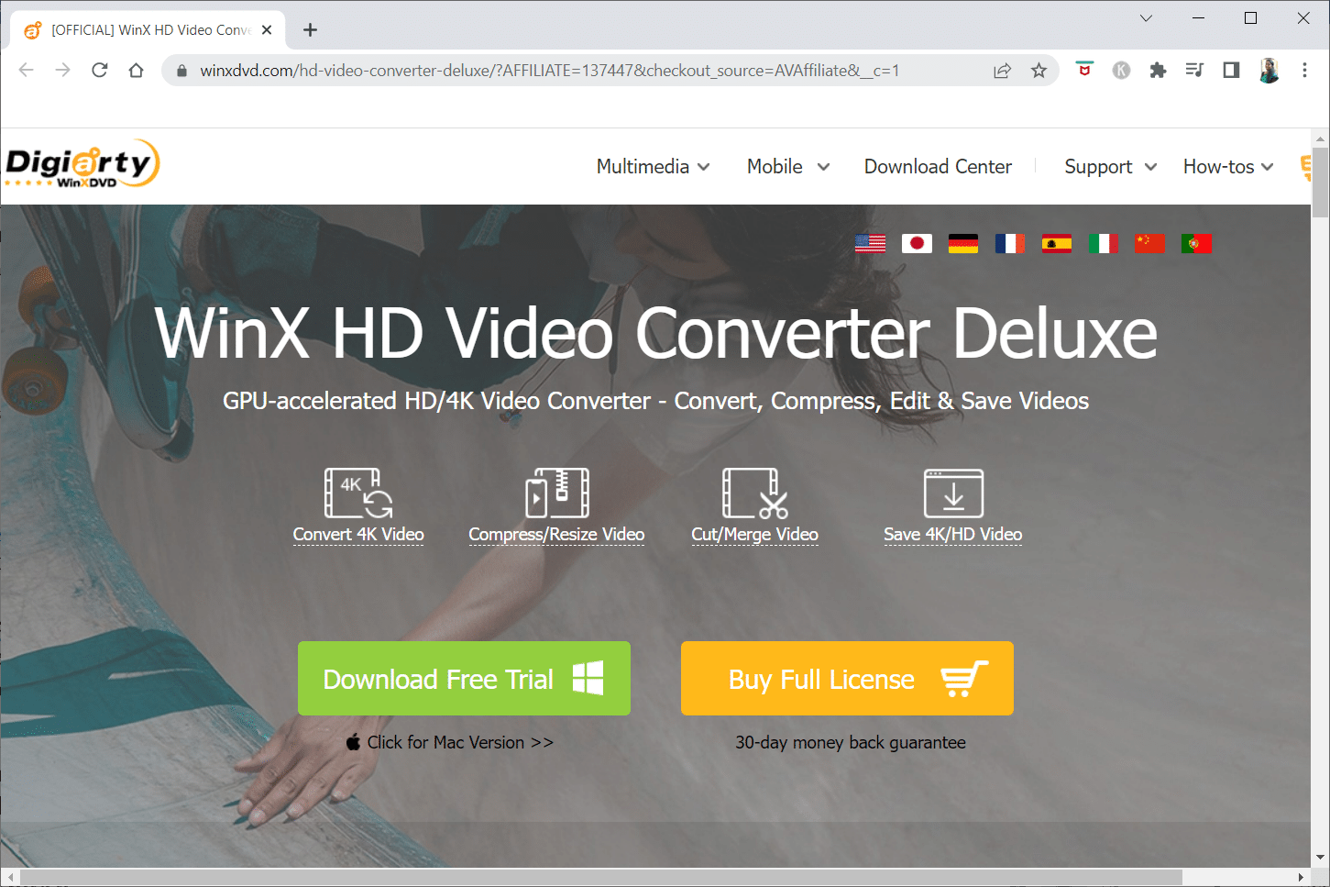The height and width of the screenshot is (887, 1330).
Task: Open the browser home page
Action: pos(137,71)
